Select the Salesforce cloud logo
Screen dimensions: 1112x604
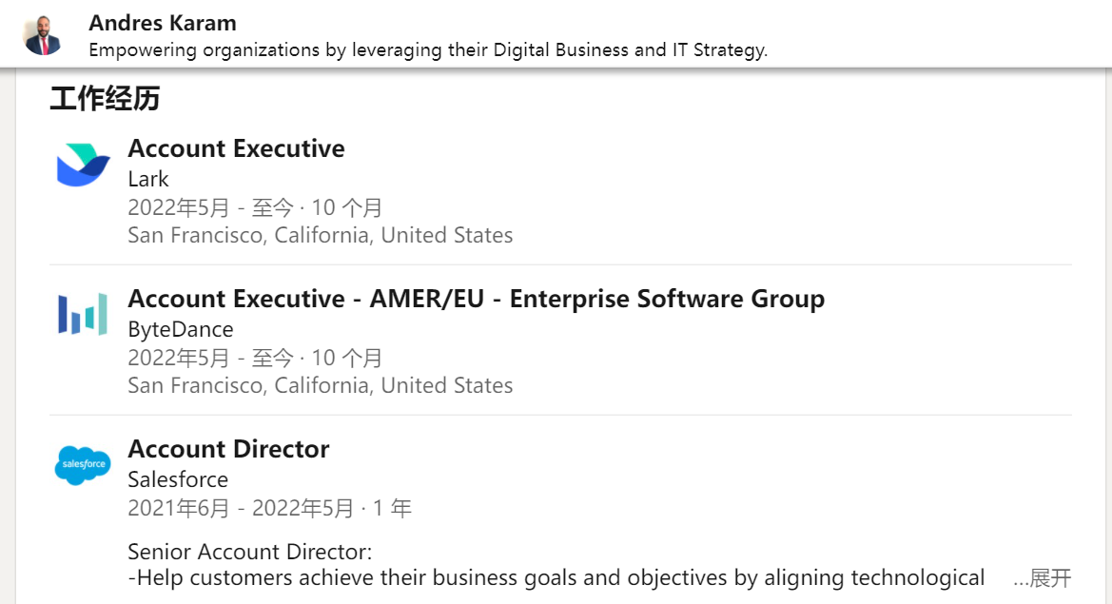pos(83,465)
